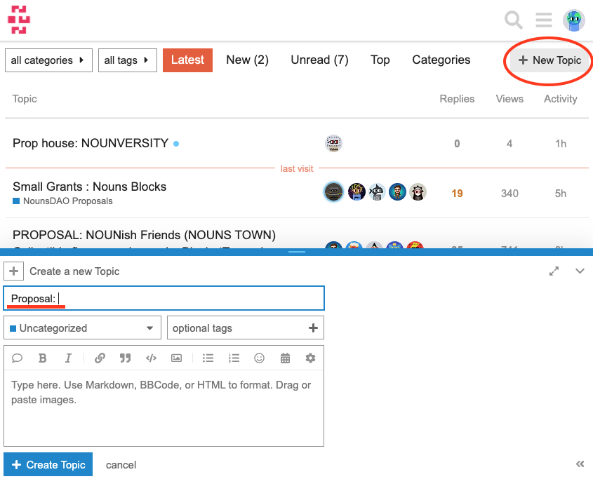Click the 19 replies count on Small Grants
593x479 pixels.
[457, 193]
